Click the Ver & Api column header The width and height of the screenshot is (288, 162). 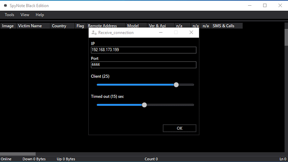click(x=161, y=26)
